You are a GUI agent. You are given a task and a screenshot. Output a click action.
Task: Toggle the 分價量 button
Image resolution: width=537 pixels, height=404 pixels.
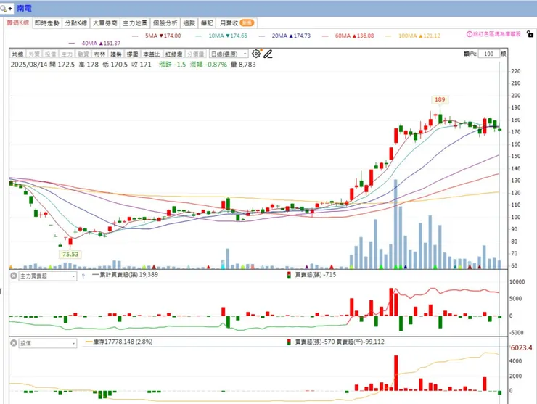pos(195,54)
